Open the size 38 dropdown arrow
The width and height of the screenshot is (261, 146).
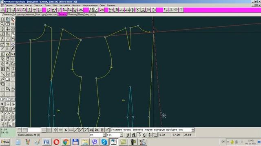click(x=104, y=135)
